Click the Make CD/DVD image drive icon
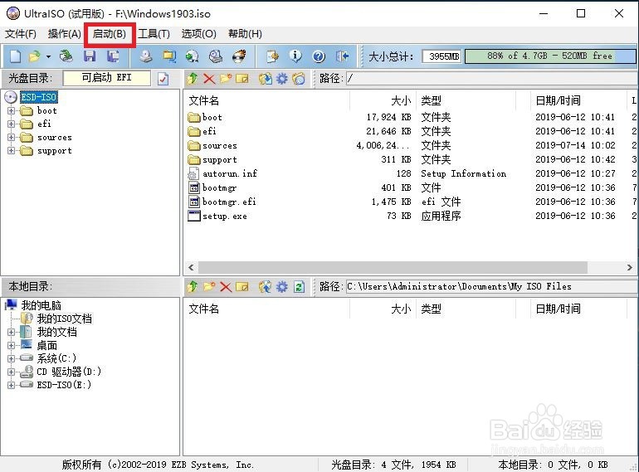 pyautogui.click(x=145, y=56)
